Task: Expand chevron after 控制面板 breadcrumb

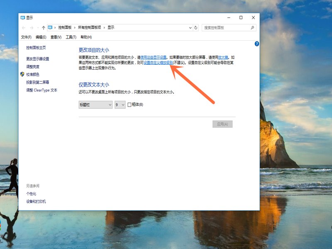Action: [75, 28]
